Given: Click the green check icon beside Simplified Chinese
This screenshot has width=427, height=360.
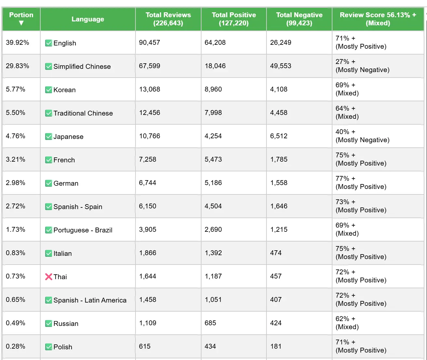Looking at the screenshot, I should 48,66.
